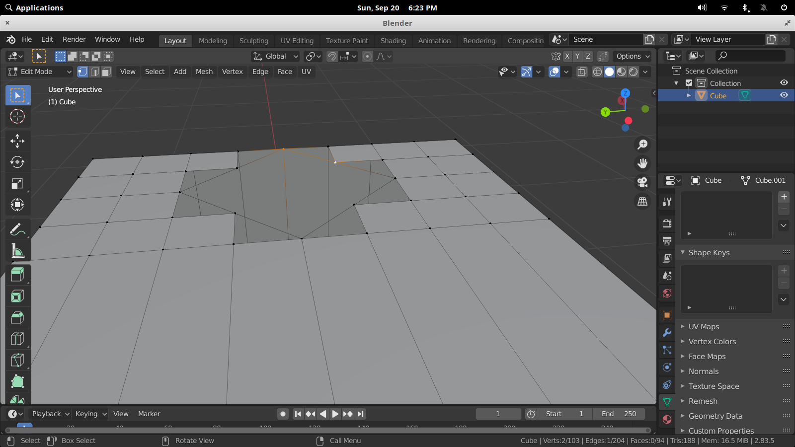Uncheck the Collection checkbox in outliner
The image size is (795, 447).
coord(689,83)
